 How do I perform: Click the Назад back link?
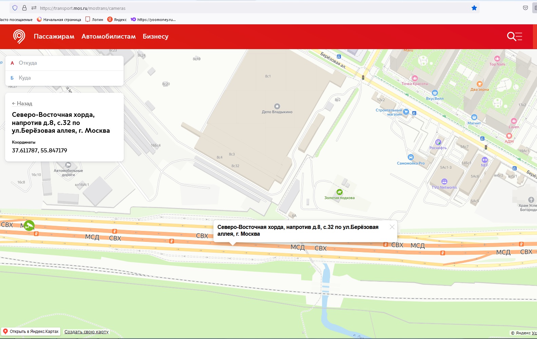pyautogui.click(x=22, y=104)
